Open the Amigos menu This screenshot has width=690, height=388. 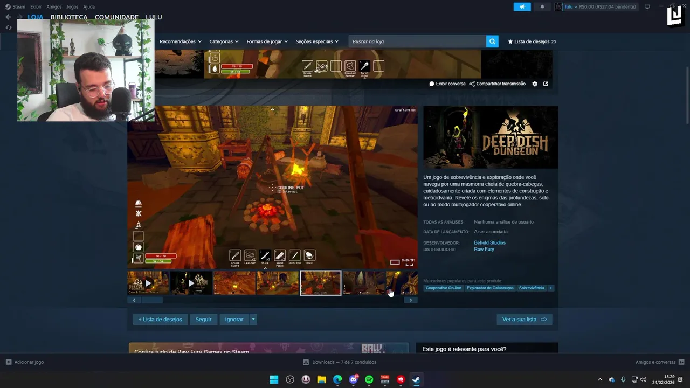tap(54, 6)
